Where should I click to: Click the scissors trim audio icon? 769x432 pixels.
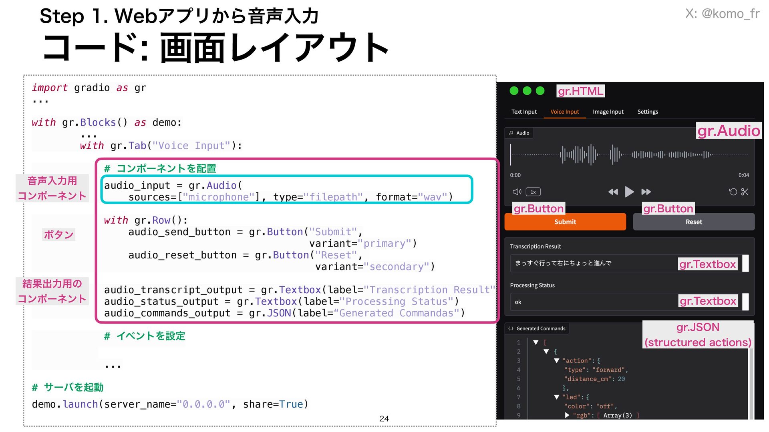[x=745, y=192]
